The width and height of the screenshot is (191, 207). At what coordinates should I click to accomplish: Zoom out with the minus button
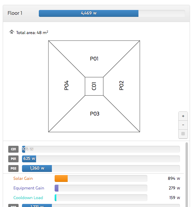183,125
